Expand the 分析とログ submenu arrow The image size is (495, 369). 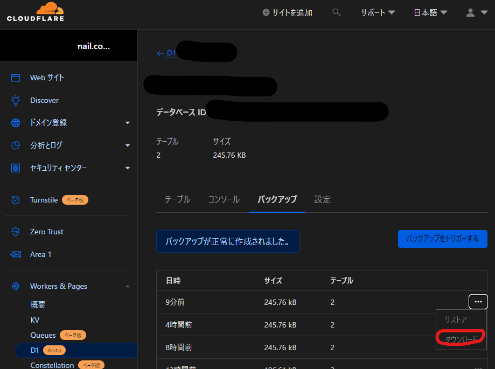point(128,145)
